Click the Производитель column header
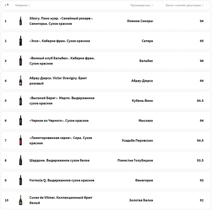This screenshot has height=210, width=212. coord(140,5)
